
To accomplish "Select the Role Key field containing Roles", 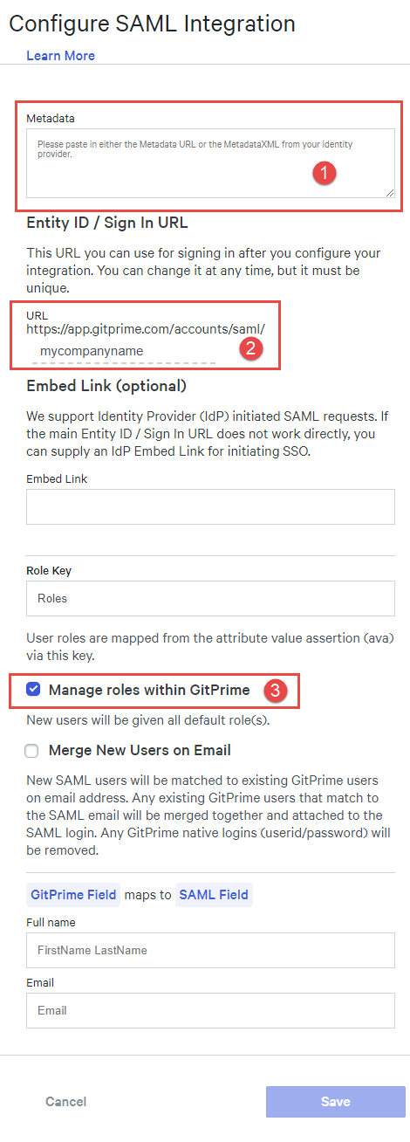I will (x=210, y=598).
